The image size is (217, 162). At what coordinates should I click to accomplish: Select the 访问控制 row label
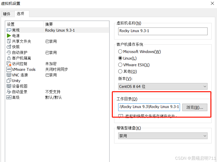(x=19, y=64)
